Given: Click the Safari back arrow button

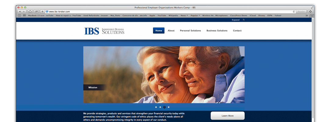Looking at the screenshot, I should tap(19, 11).
